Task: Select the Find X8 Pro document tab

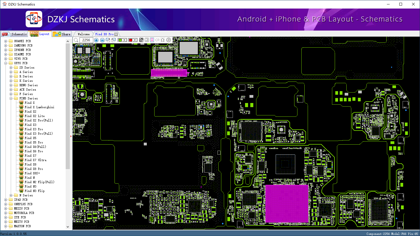Action: (104, 34)
